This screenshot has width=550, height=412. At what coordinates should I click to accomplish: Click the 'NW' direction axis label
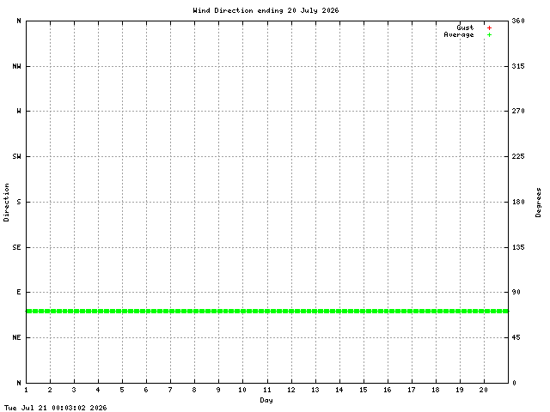point(16,66)
